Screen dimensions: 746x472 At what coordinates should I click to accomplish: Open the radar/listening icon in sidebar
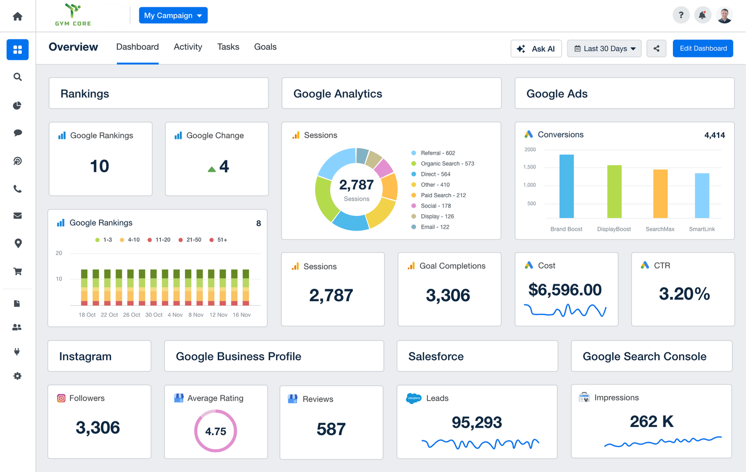click(x=18, y=161)
